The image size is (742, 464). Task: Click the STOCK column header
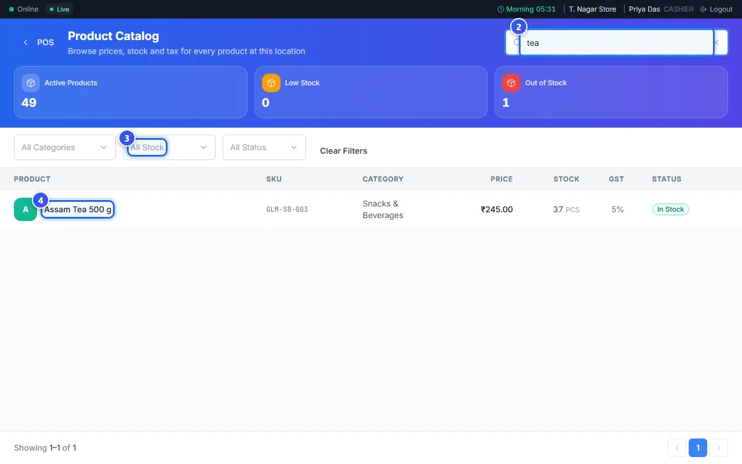pyautogui.click(x=566, y=179)
